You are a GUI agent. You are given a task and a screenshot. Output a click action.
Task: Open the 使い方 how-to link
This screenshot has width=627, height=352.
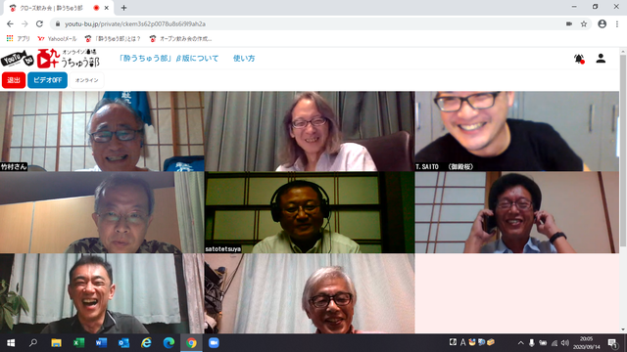244,59
